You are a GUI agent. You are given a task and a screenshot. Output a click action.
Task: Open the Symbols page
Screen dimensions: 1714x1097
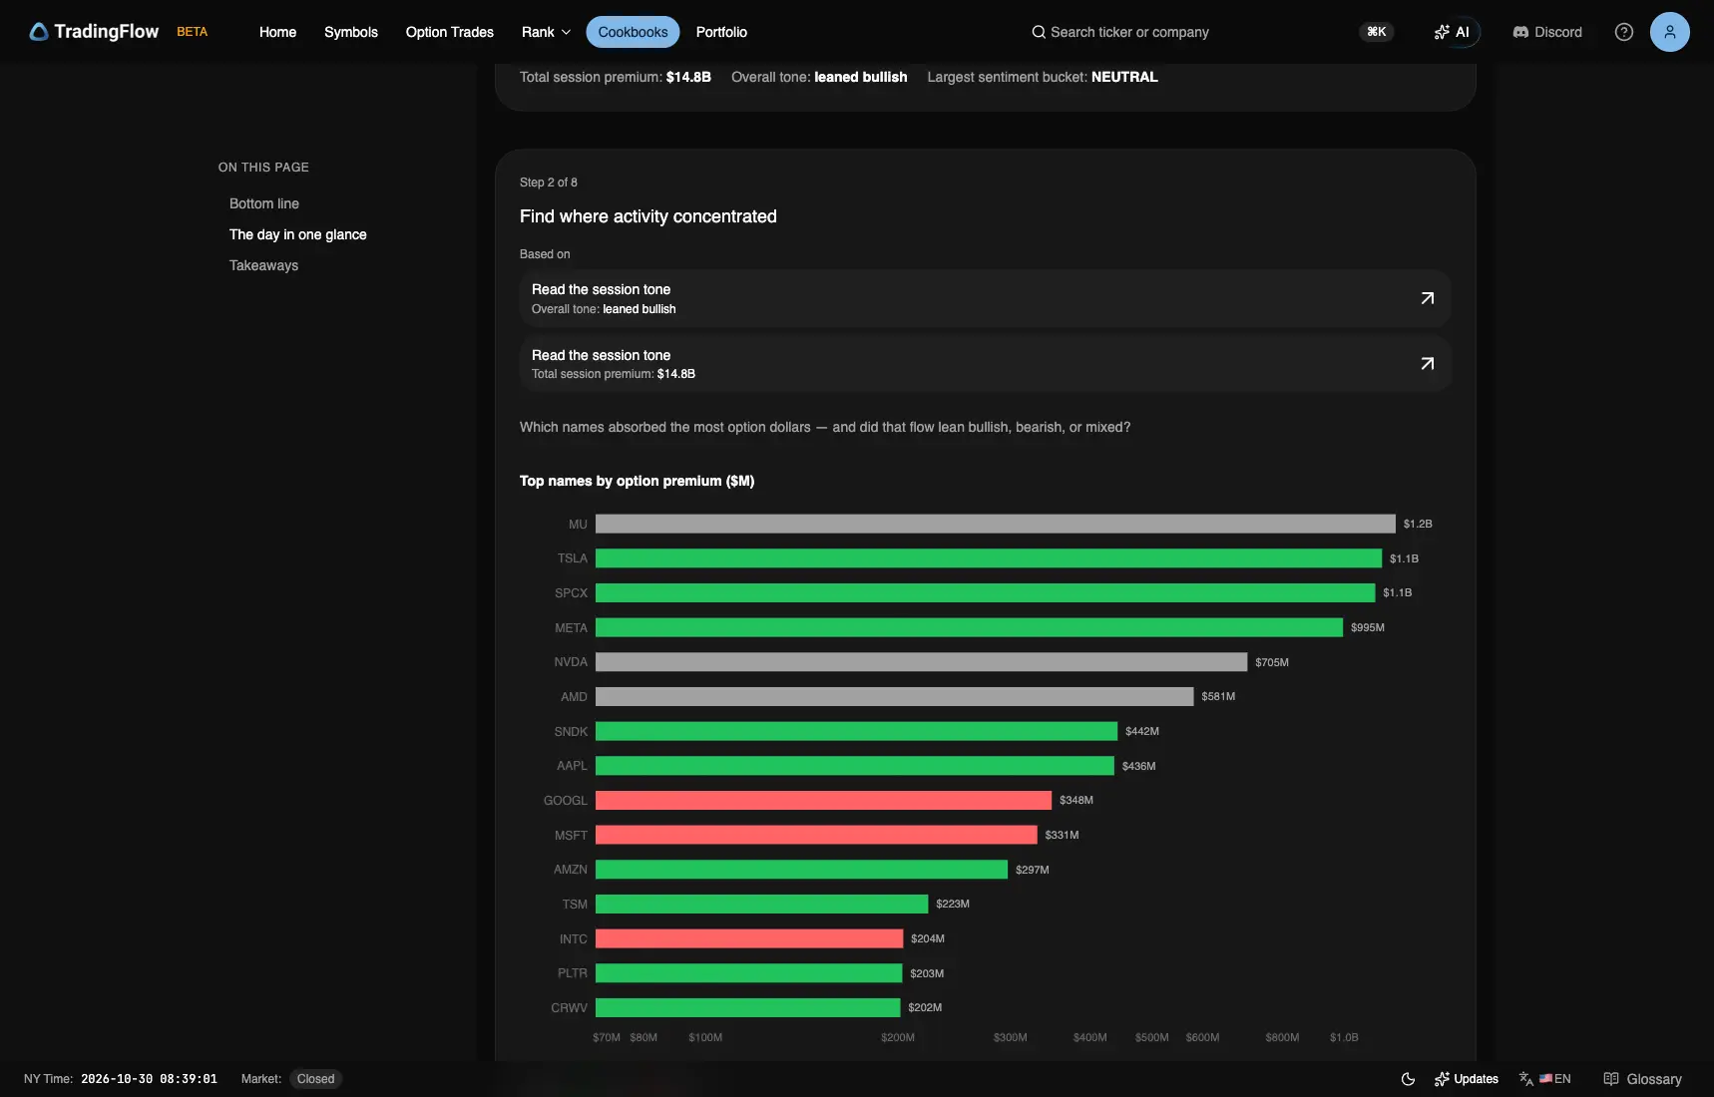pos(351,32)
